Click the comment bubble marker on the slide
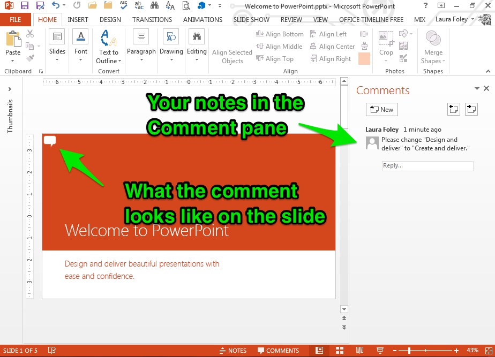 point(50,141)
